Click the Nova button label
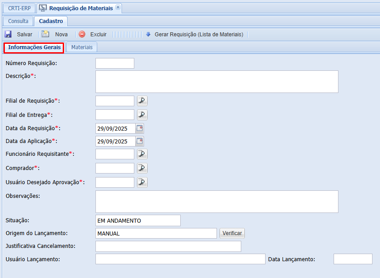This screenshot has width=380, height=278. [x=61, y=35]
